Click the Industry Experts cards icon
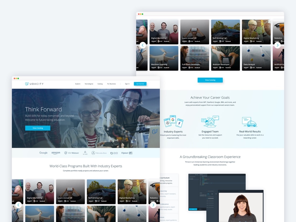Image resolution: width=296 pixels, height=222 pixels. [x=173, y=122]
